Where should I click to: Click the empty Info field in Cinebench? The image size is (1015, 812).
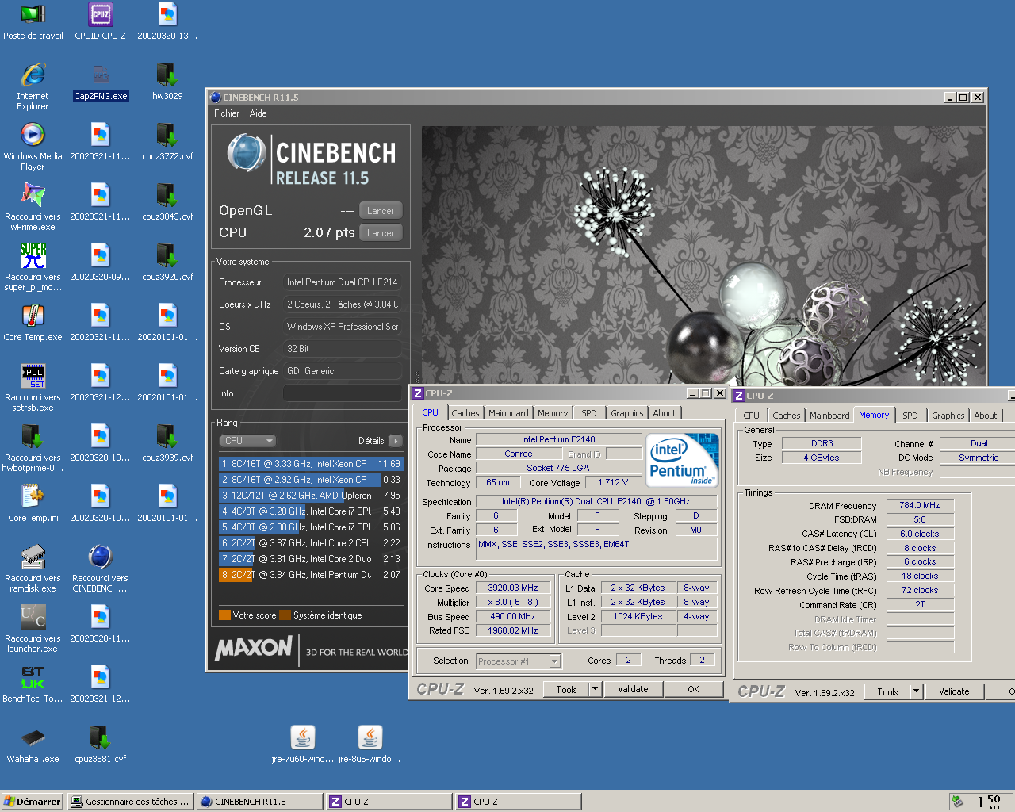[343, 393]
